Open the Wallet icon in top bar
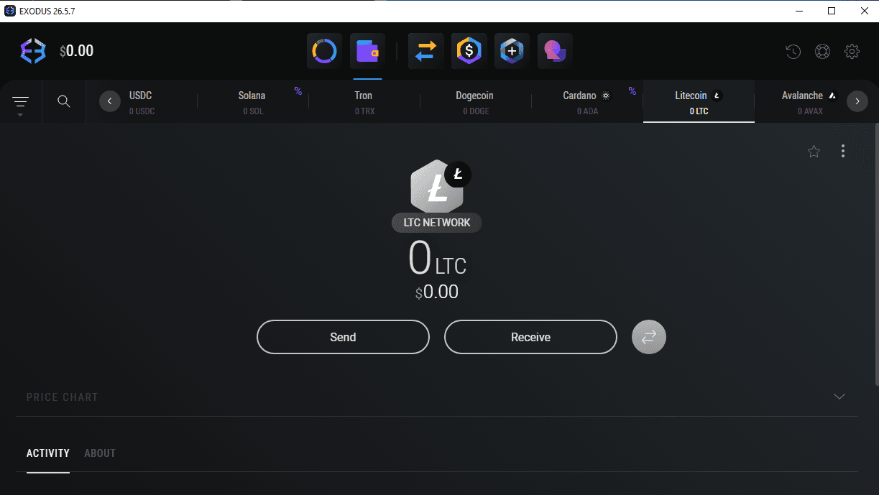Viewport: 879px width, 495px height. (x=367, y=51)
